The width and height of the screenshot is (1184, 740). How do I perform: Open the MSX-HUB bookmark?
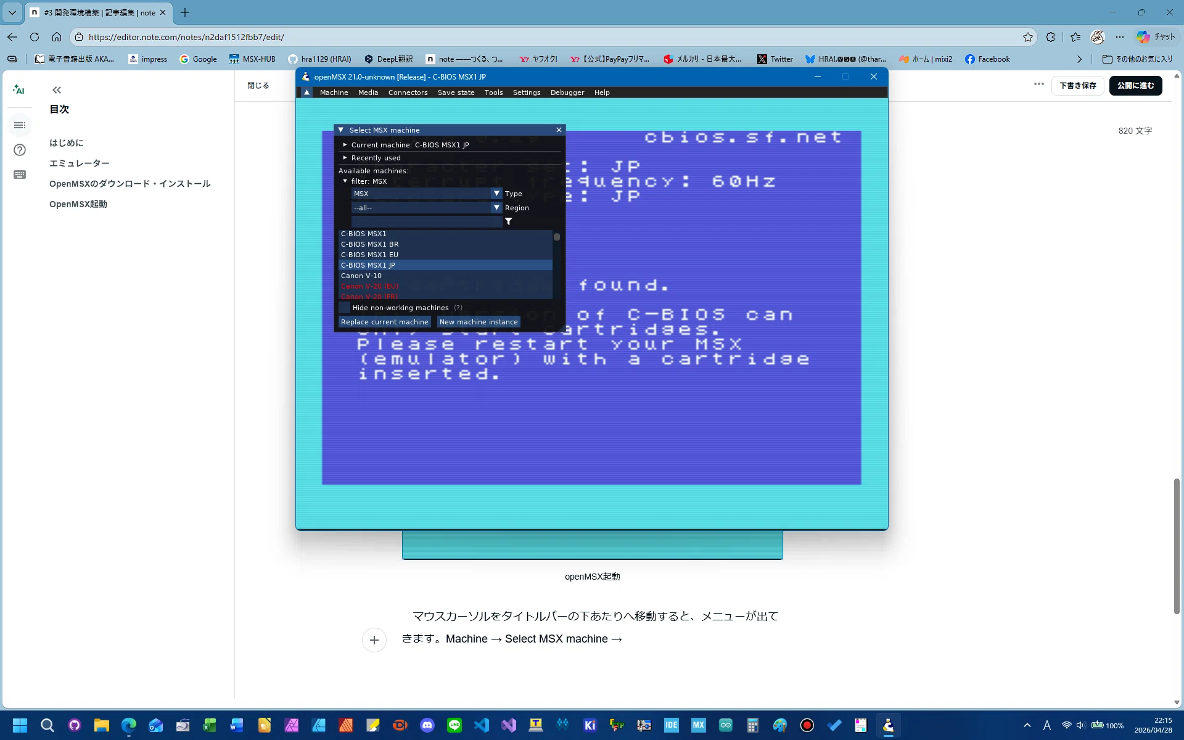click(252, 59)
